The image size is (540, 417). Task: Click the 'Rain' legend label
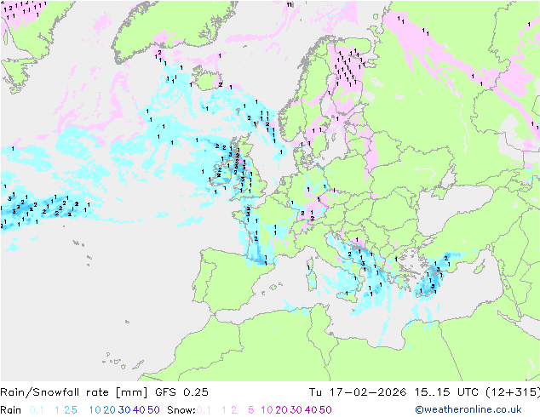(11, 410)
